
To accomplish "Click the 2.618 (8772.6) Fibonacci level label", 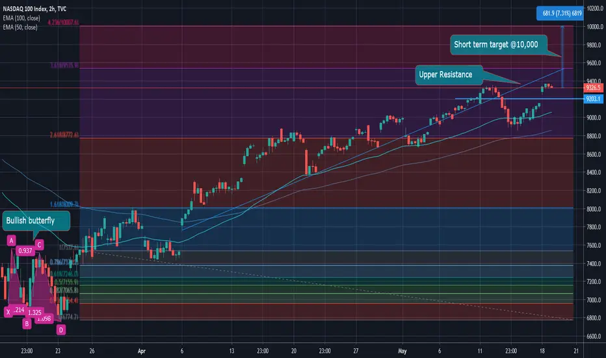I will click(x=64, y=135).
